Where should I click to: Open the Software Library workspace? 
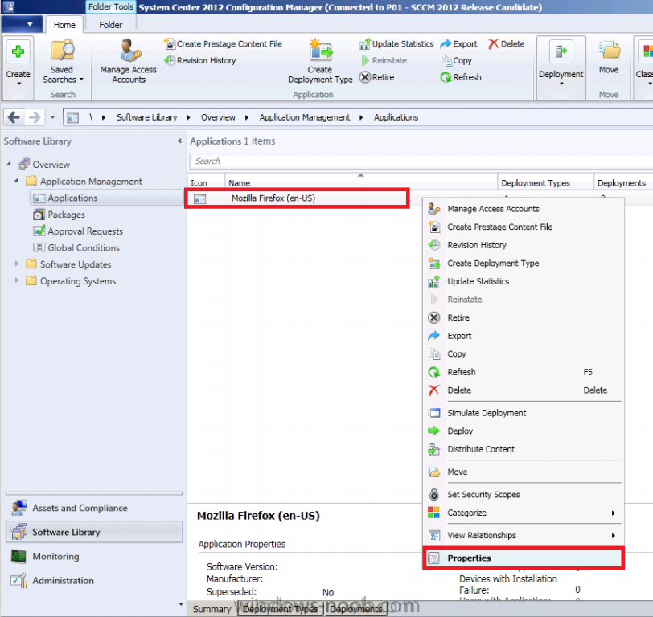click(x=94, y=532)
